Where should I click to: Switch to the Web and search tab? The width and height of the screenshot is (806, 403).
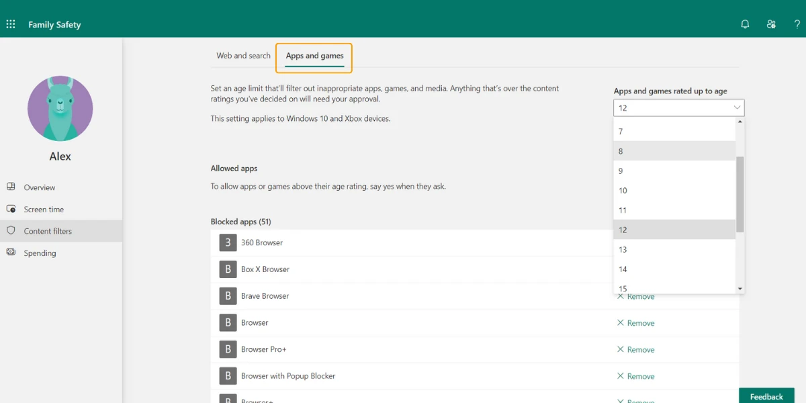pyautogui.click(x=243, y=56)
